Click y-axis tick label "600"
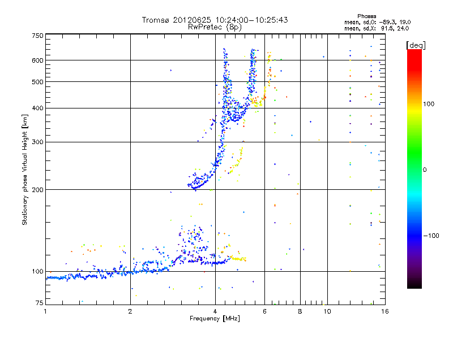 tap(37, 60)
